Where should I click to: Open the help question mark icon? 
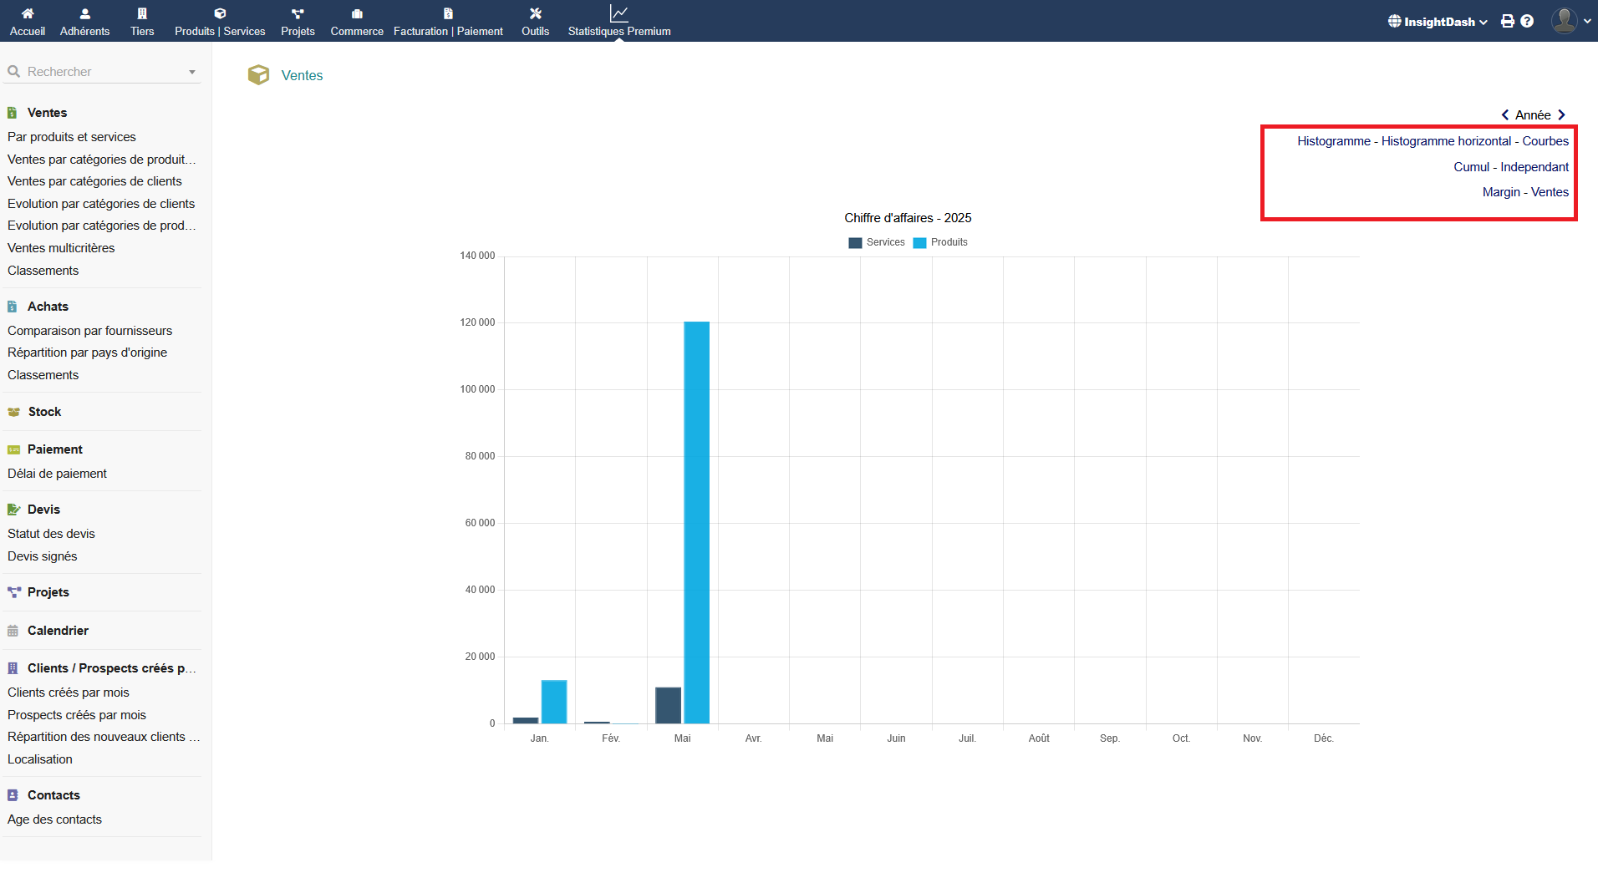[x=1527, y=22]
